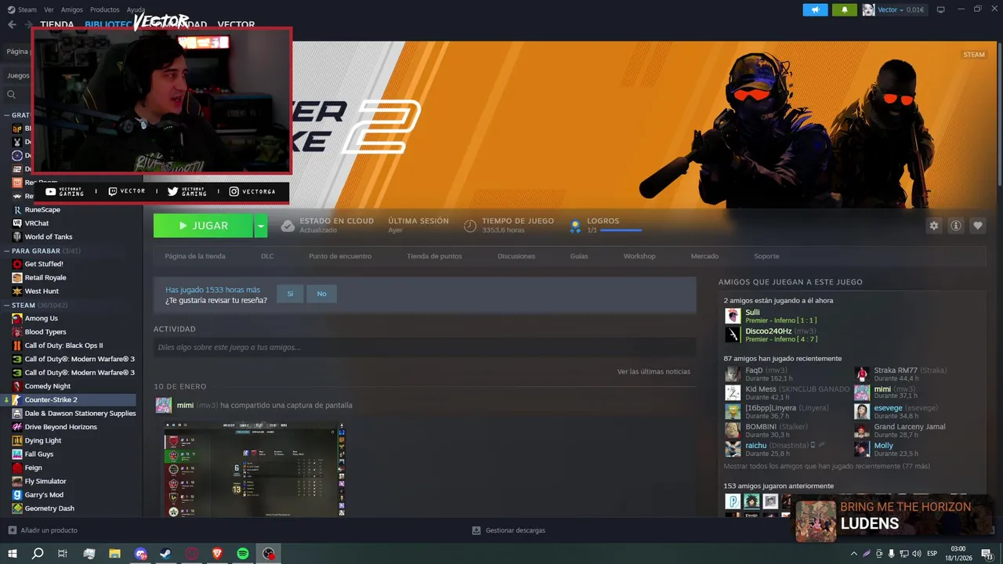Open friend Sulli's profile
The width and height of the screenshot is (1003, 564).
tap(752, 312)
